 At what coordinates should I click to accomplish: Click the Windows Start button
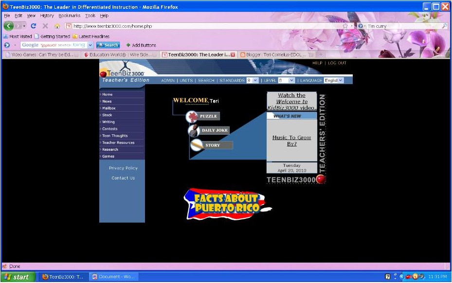coord(18,277)
